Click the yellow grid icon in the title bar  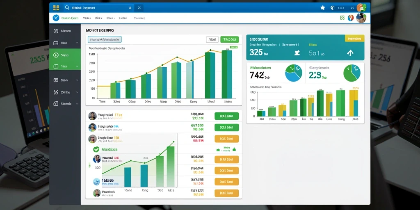(56, 7)
